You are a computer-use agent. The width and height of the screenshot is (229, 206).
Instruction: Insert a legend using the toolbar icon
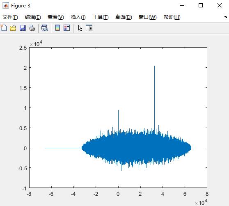pyautogui.click(x=67, y=28)
